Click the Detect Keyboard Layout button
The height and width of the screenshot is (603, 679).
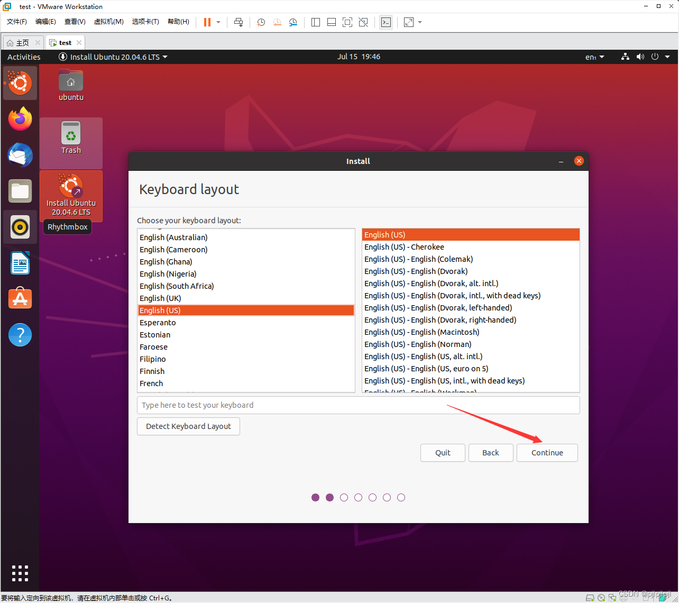click(188, 426)
